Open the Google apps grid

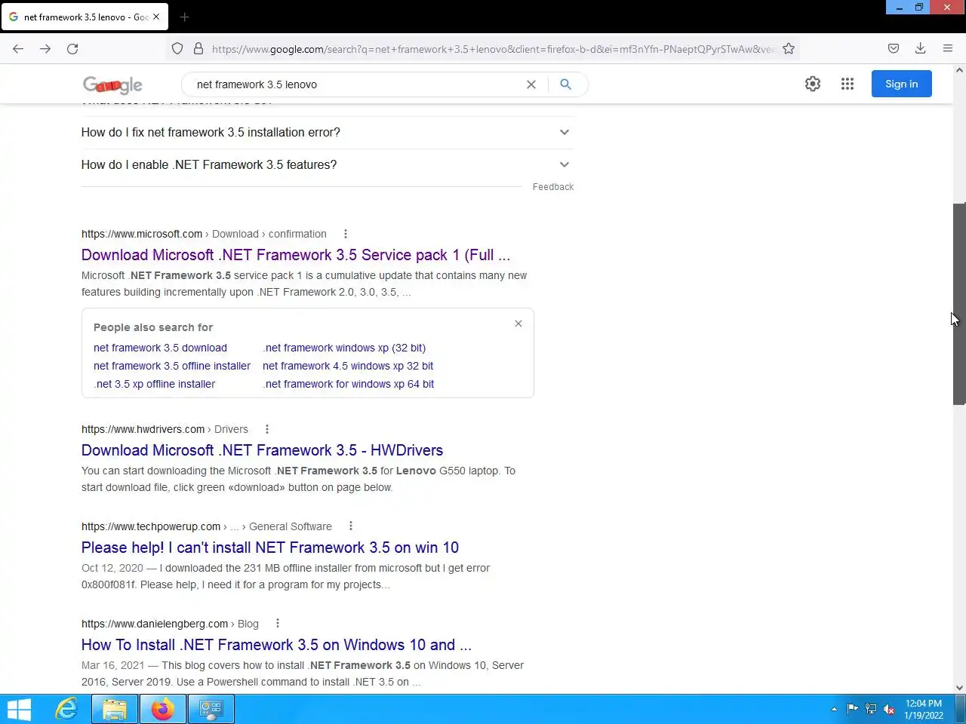click(x=848, y=84)
